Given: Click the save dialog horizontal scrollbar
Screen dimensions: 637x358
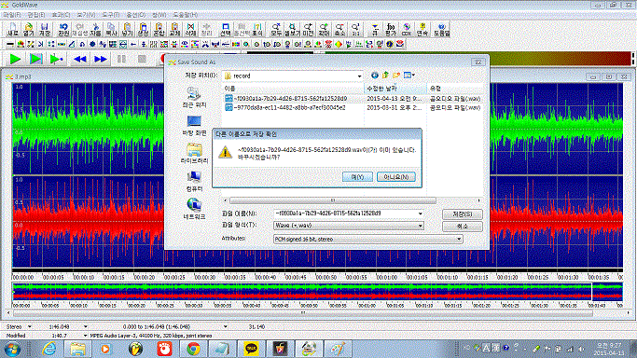Looking at the screenshot, I should coord(332,200).
